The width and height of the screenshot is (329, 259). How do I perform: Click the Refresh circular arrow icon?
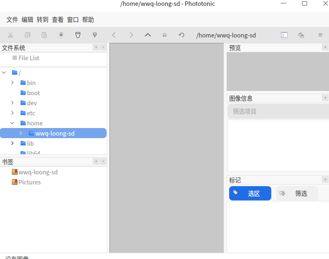(182, 35)
